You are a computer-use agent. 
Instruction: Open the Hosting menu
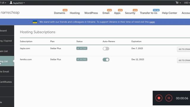75,13
